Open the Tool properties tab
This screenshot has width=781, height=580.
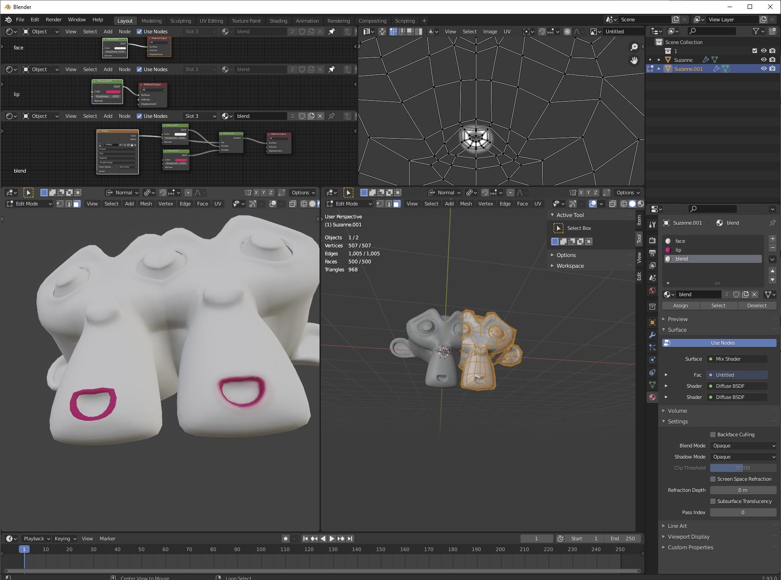point(652,224)
